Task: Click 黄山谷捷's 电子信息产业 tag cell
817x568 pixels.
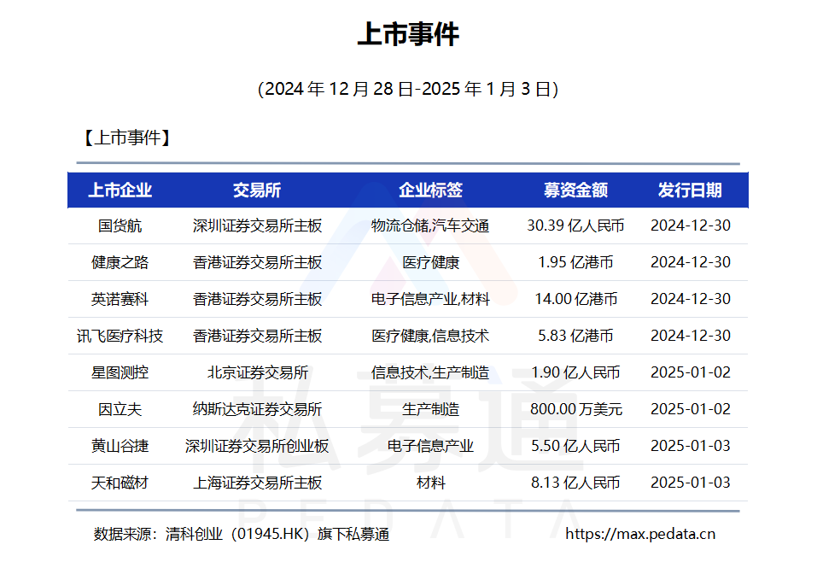Action: pos(430,446)
